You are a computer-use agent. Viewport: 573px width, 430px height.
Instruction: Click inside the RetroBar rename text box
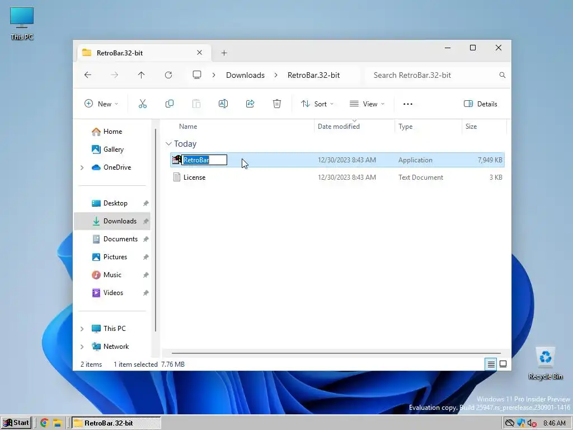point(204,160)
